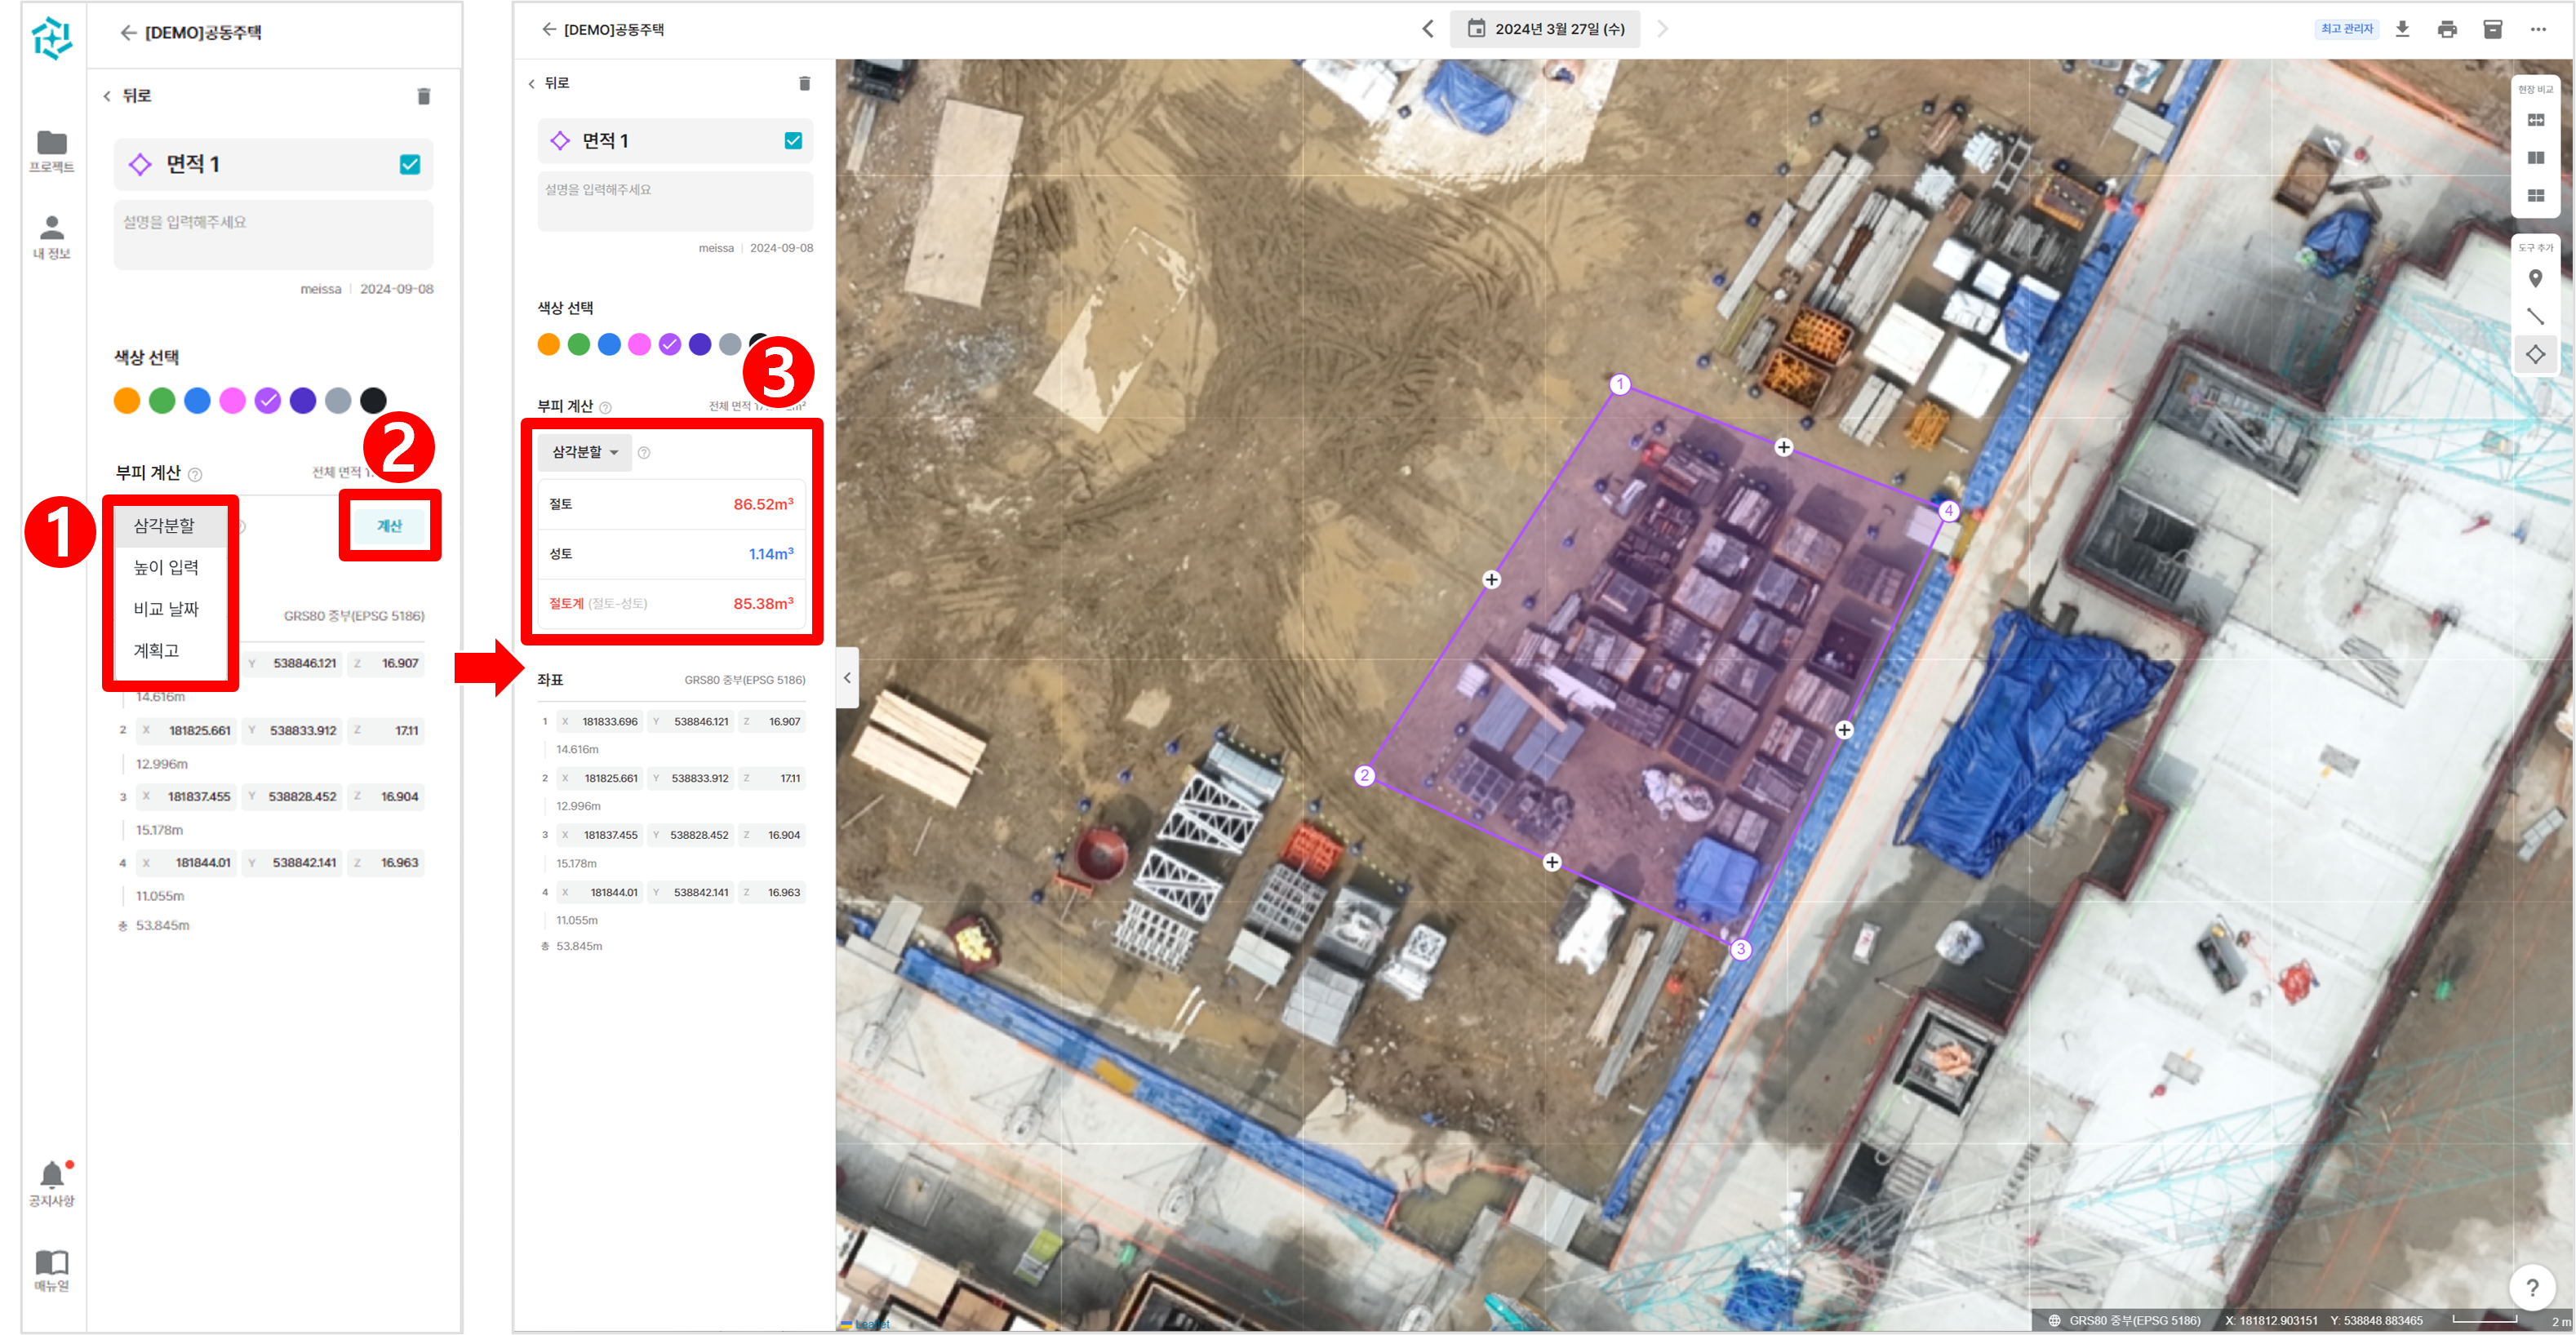Collapse the side panel with arrow handle
2576x1335 pixels.
pyautogui.click(x=847, y=678)
